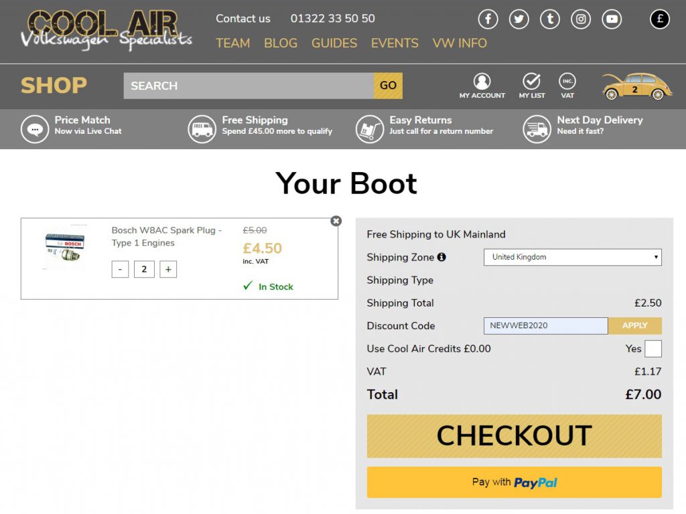Viewport: 686px width, 514px height.
Task: Click the In Stock status text
Action: click(275, 286)
